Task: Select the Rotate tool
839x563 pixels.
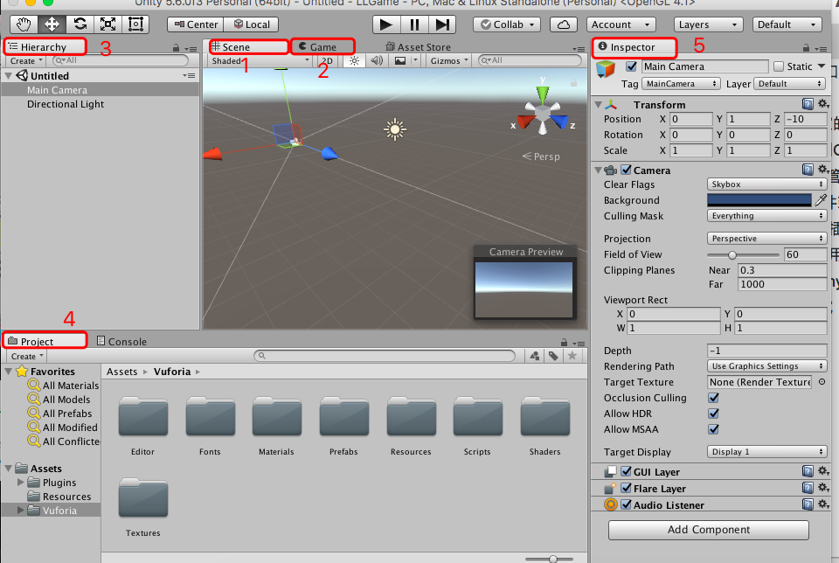Action: pos(80,24)
